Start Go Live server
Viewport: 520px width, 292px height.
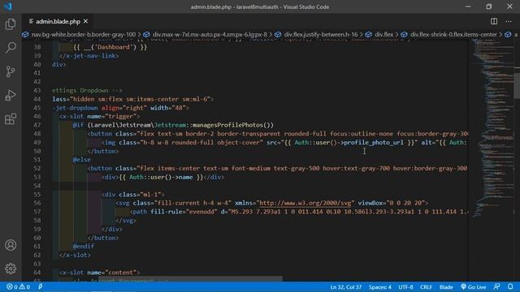coord(473,286)
